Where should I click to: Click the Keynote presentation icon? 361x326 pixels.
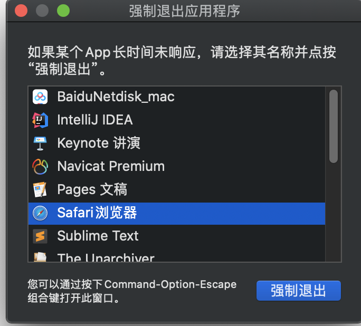pos(40,143)
